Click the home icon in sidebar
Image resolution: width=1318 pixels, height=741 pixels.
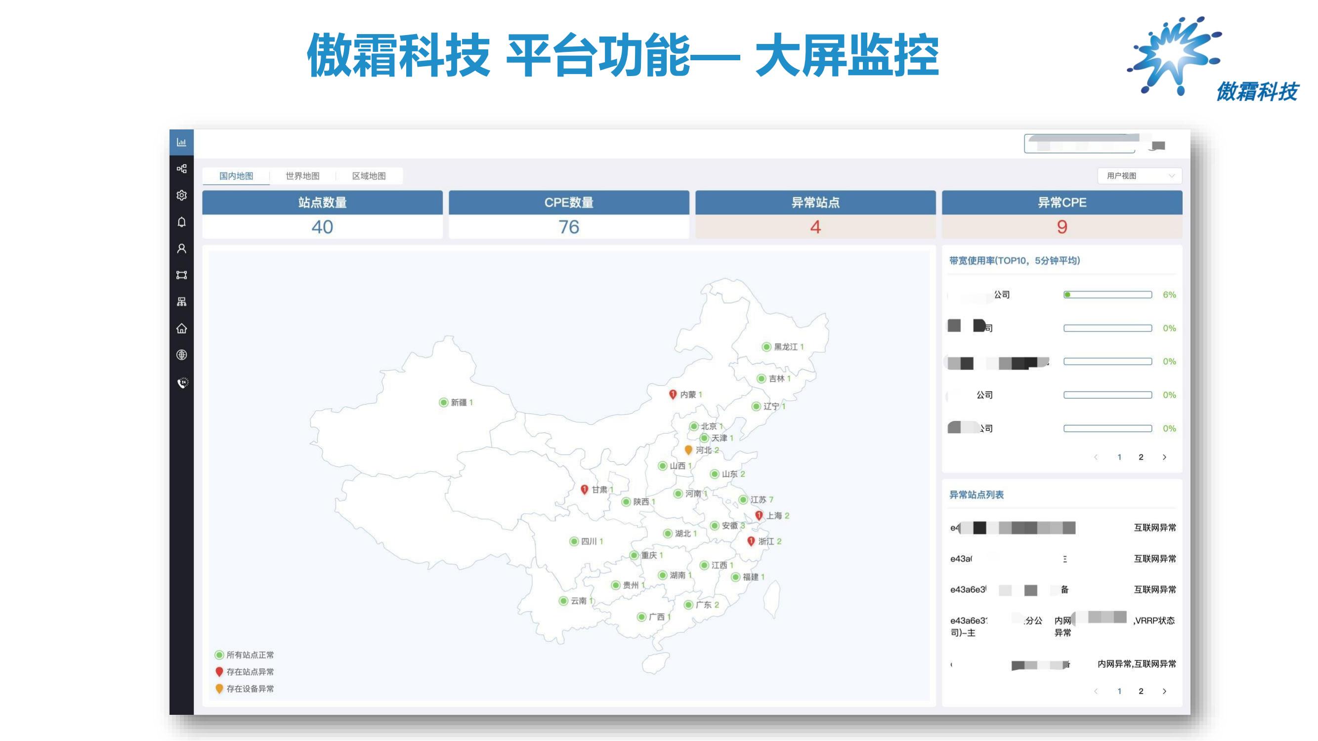pyautogui.click(x=181, y=329)
